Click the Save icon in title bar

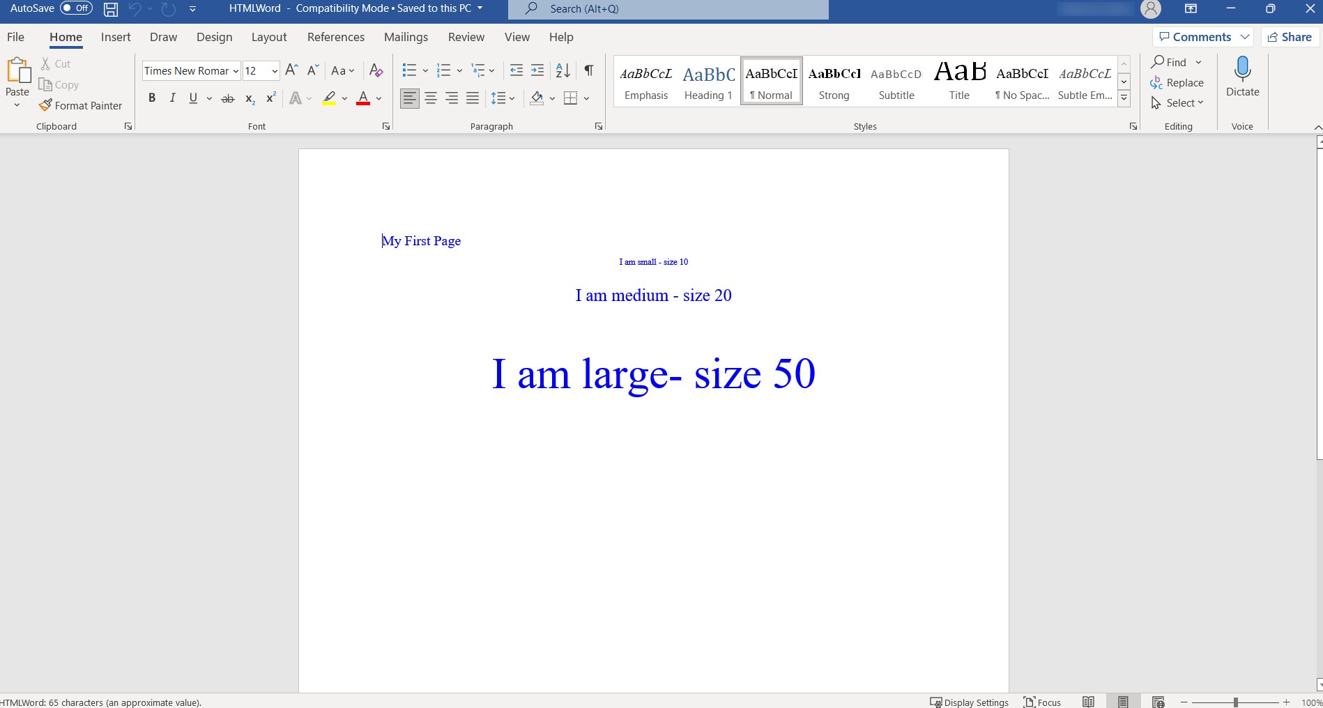point(111,9)
